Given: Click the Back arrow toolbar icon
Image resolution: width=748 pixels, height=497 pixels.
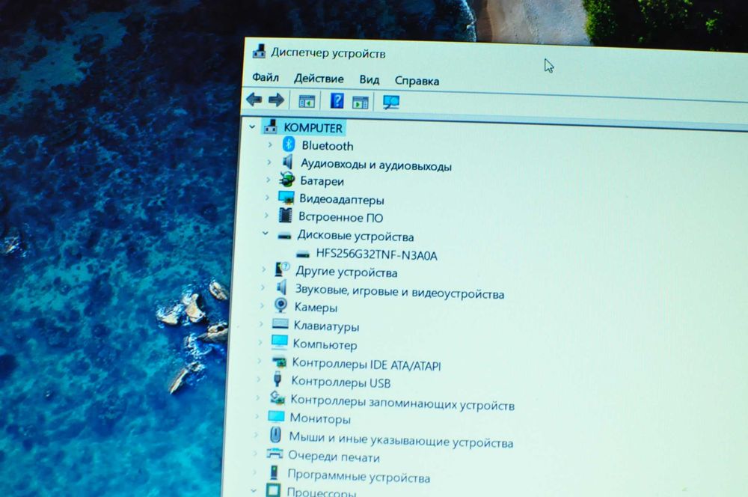Looking at the screenshot, I should point(254,100).
